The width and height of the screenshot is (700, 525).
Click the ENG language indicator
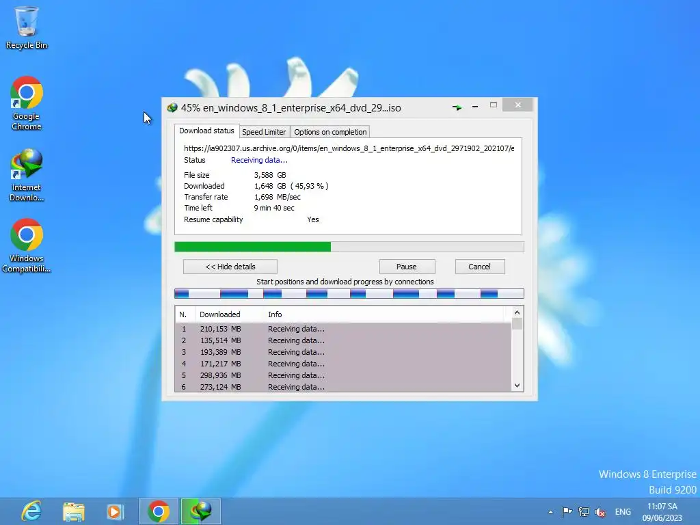coord(623,511)
